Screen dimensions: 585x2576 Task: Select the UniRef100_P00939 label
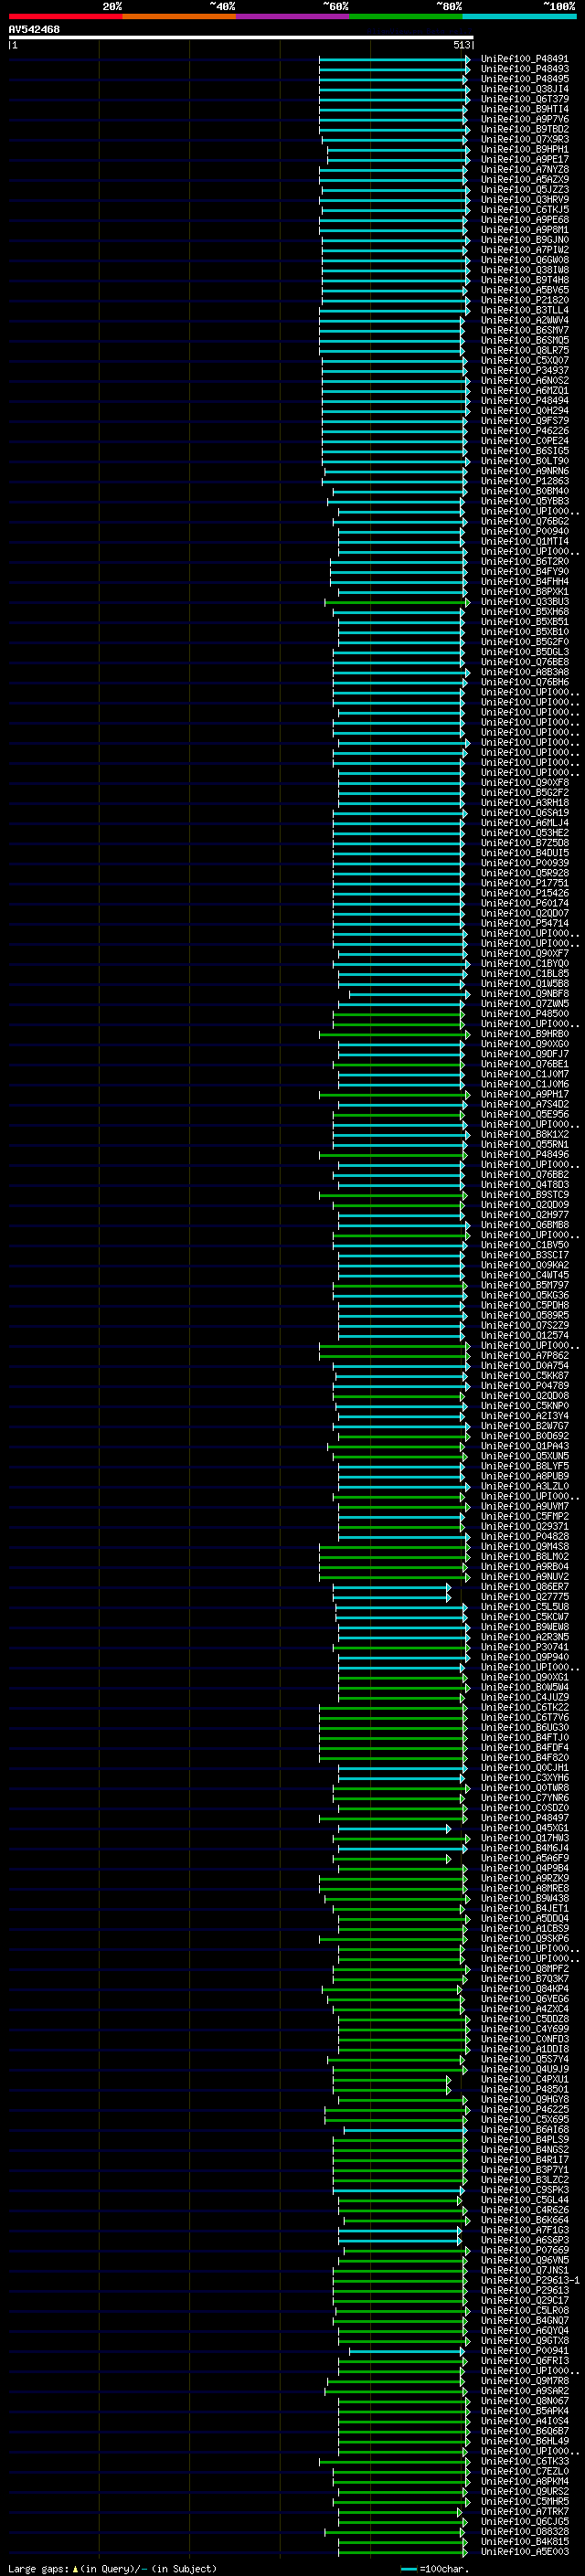(525, 863)
